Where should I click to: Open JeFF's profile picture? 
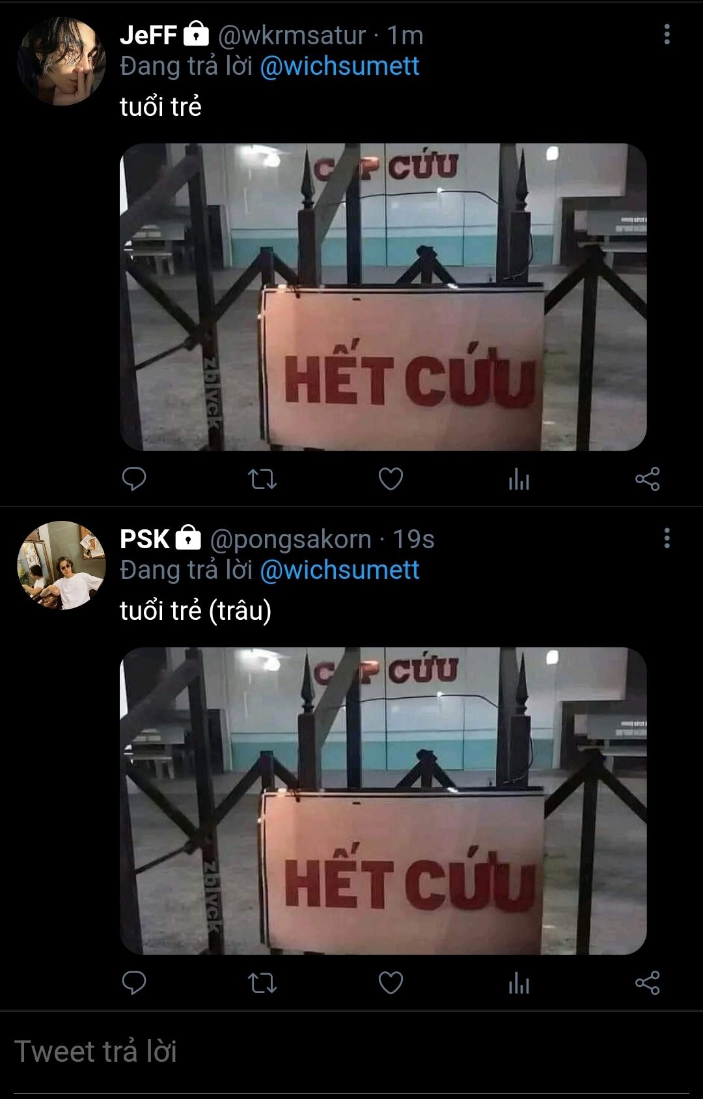point(61,61)
